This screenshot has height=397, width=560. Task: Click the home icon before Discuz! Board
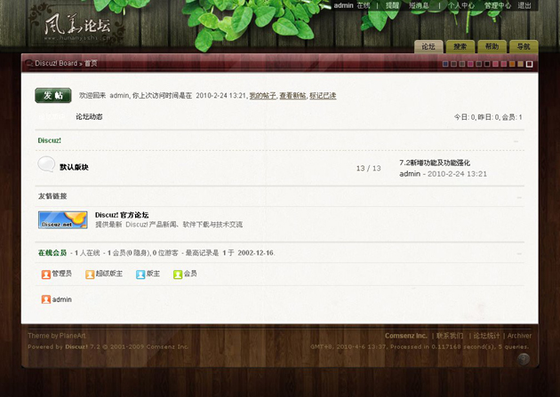point(29,63)
